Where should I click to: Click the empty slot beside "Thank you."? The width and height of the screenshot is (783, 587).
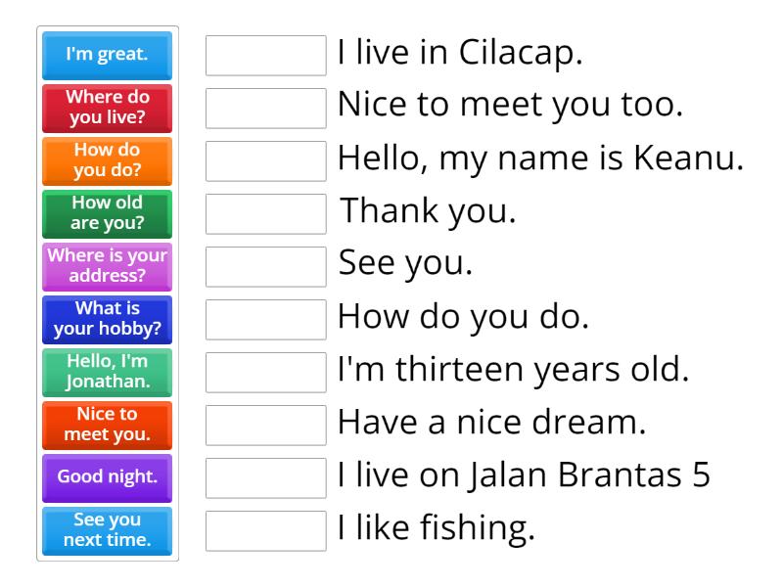point(266,214)
